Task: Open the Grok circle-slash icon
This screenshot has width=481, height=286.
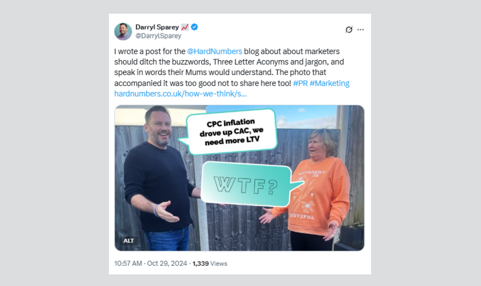Action: 349,30
